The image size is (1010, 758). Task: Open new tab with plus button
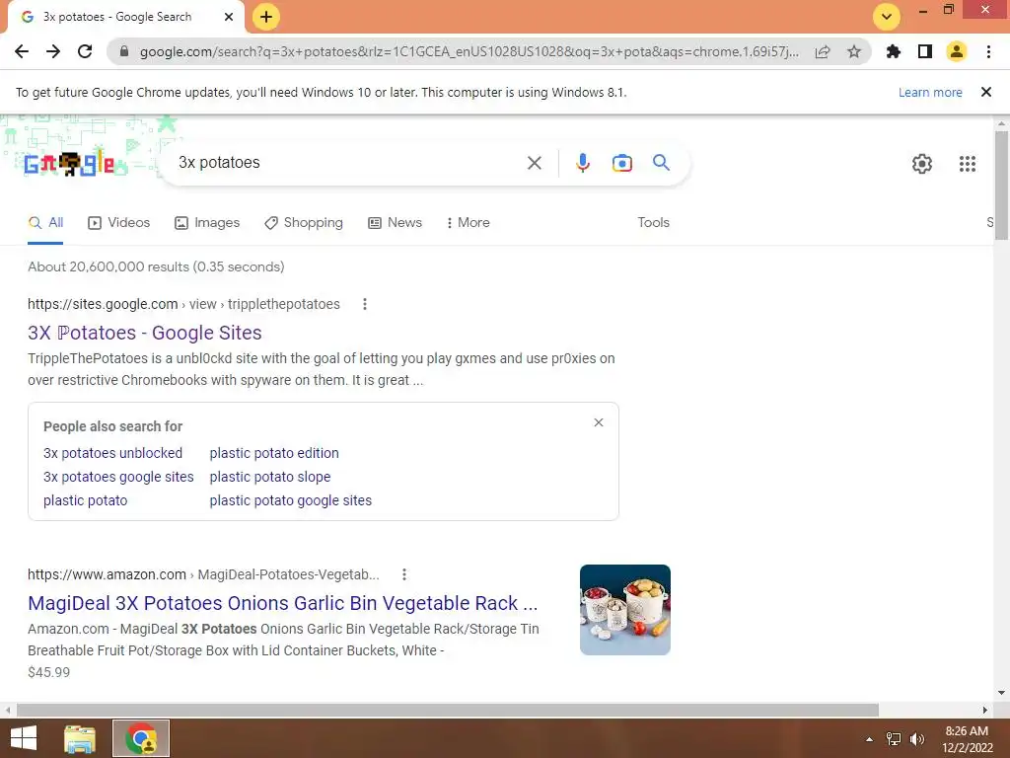pos(266,17)
